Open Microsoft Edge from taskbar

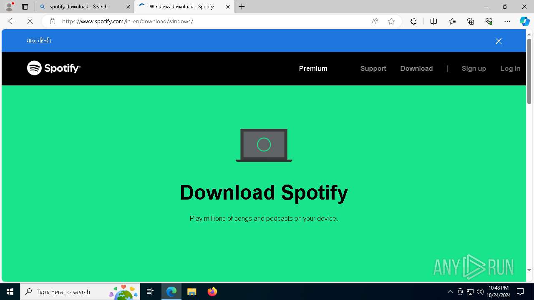[x=171, y=292]
